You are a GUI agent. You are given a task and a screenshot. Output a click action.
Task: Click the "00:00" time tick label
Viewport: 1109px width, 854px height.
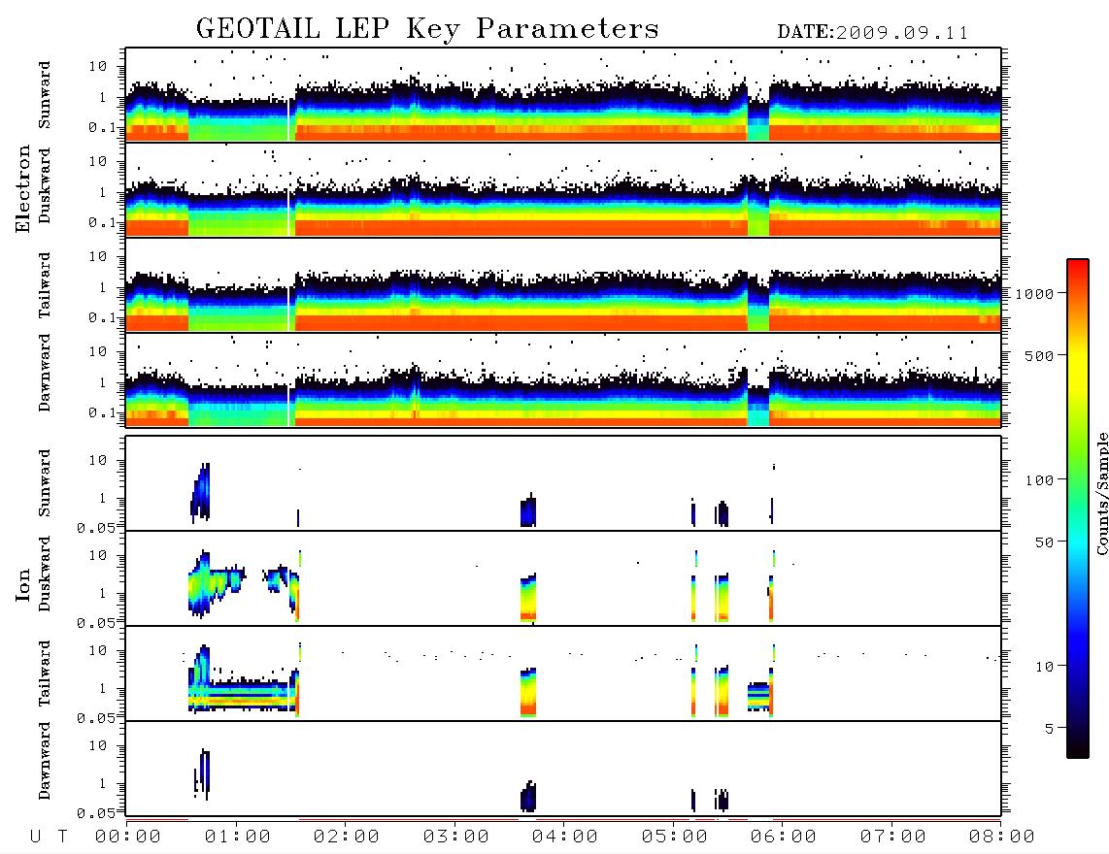(x=128, y=838)
